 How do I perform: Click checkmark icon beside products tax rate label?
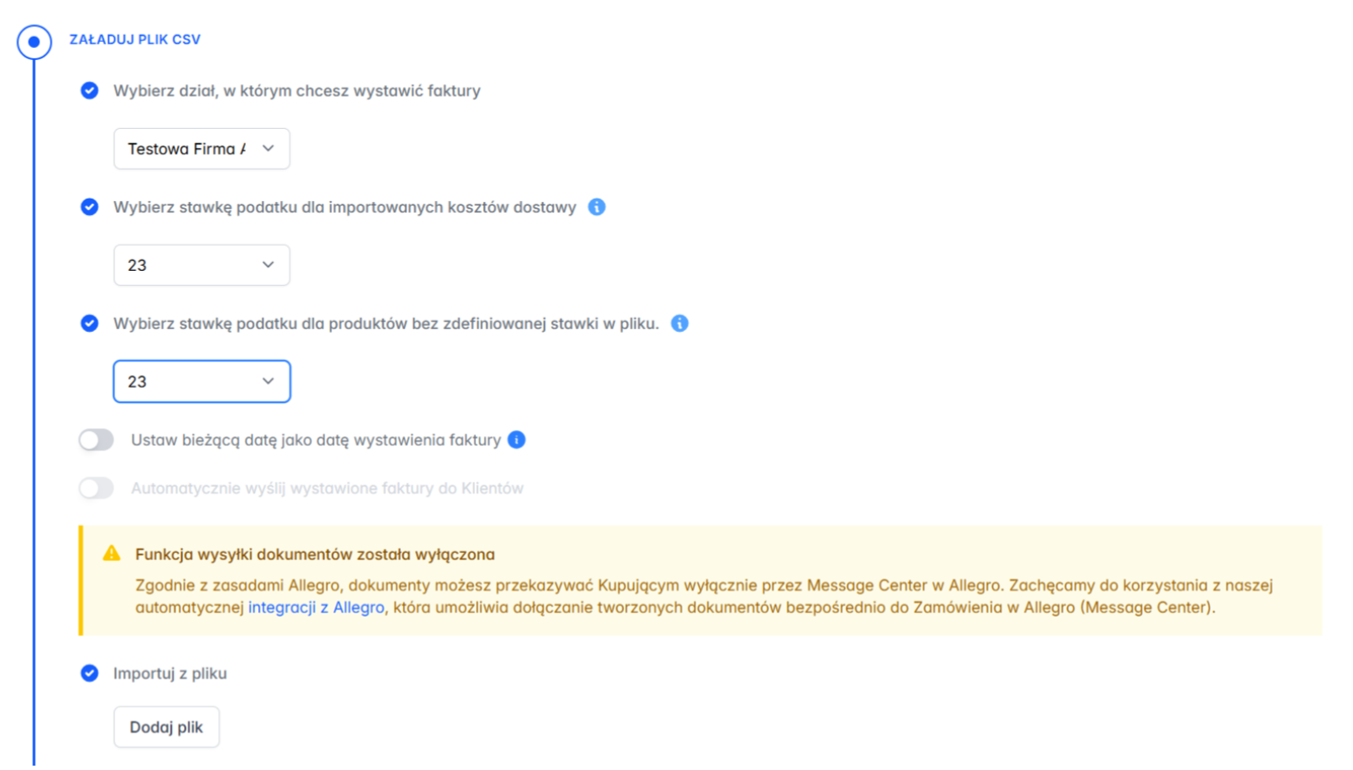click(x=90, y=323)
